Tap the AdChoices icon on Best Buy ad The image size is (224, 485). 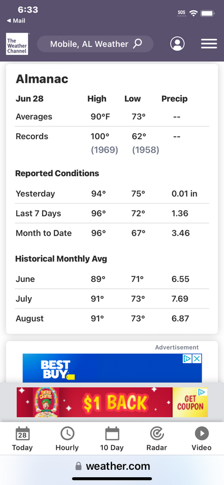(187, 359)
